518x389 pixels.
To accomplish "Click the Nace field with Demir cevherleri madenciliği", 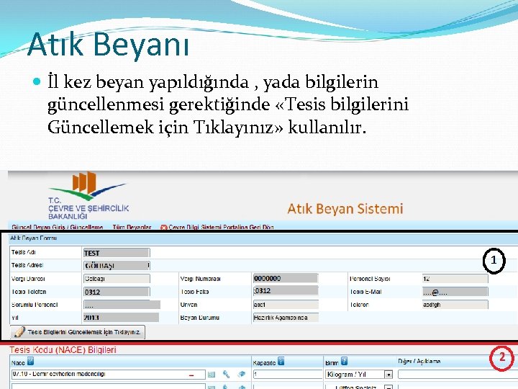I will (x=108, y=375).
